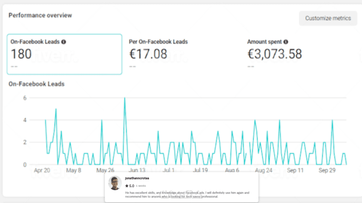Open reviewer name jonathanncrotea
The height and width of the screenshot is (203, 362).
coord(137,178)
